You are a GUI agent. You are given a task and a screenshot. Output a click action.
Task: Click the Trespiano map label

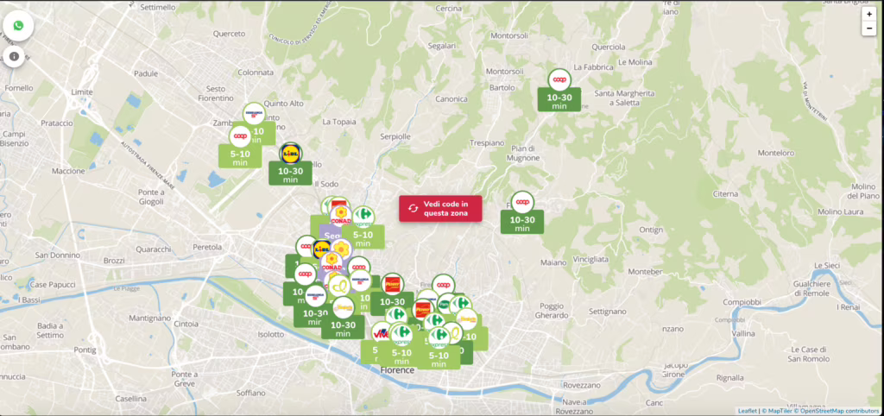[x=486, y=142]
